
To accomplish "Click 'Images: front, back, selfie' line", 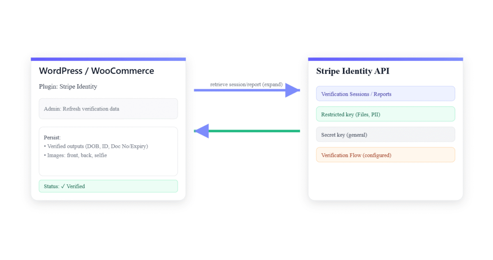I will pyautogui.click(x=75, y=155).
